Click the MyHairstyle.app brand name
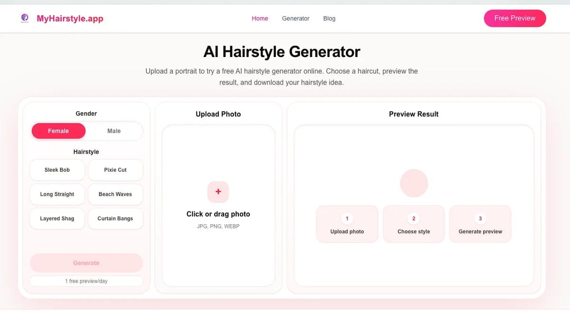This screenshot has width=570, height=313. point(70,19)
